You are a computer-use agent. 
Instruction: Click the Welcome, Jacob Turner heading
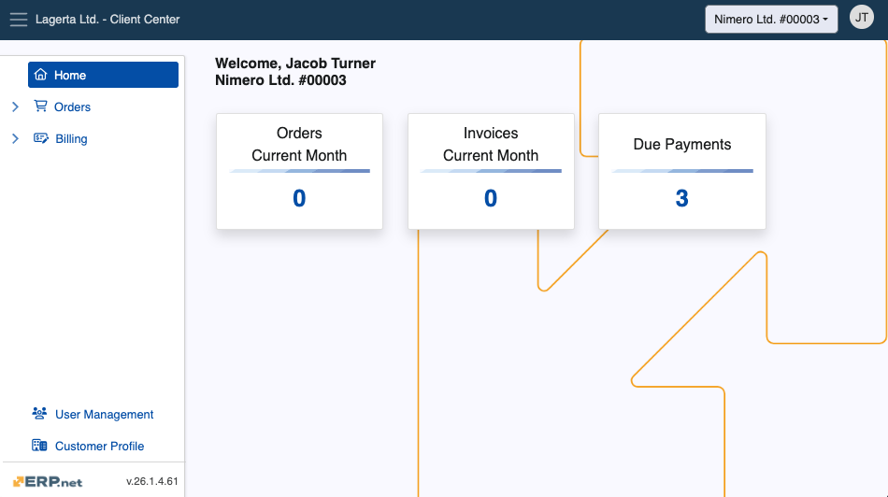(x=295, y=64)
